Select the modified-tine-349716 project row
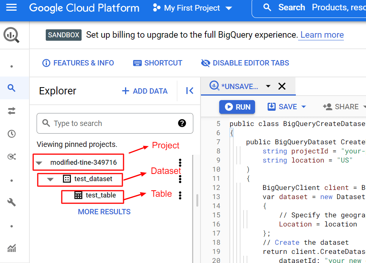Image resolution: width=366 pixels, height=263 pixels. coord(83,163)
